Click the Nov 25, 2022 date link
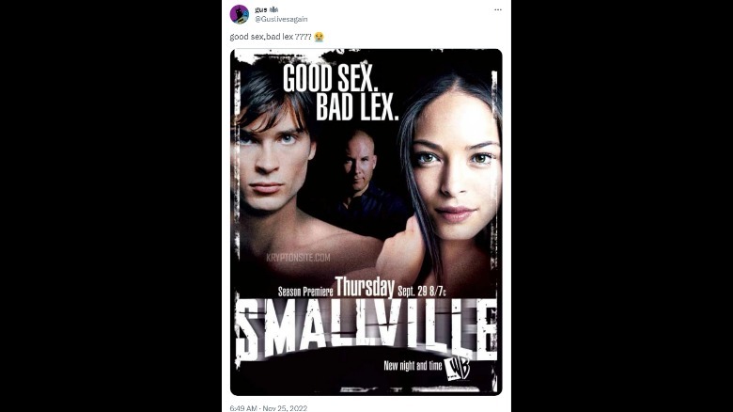This screenshot has height=412, width=733. tap(285, 408)
